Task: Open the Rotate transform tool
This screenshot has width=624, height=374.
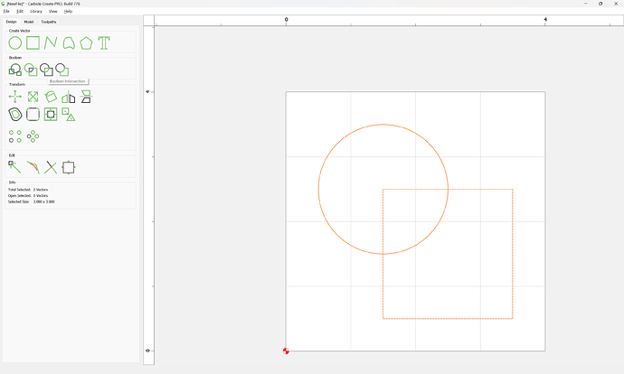Action: pos(51,97)
